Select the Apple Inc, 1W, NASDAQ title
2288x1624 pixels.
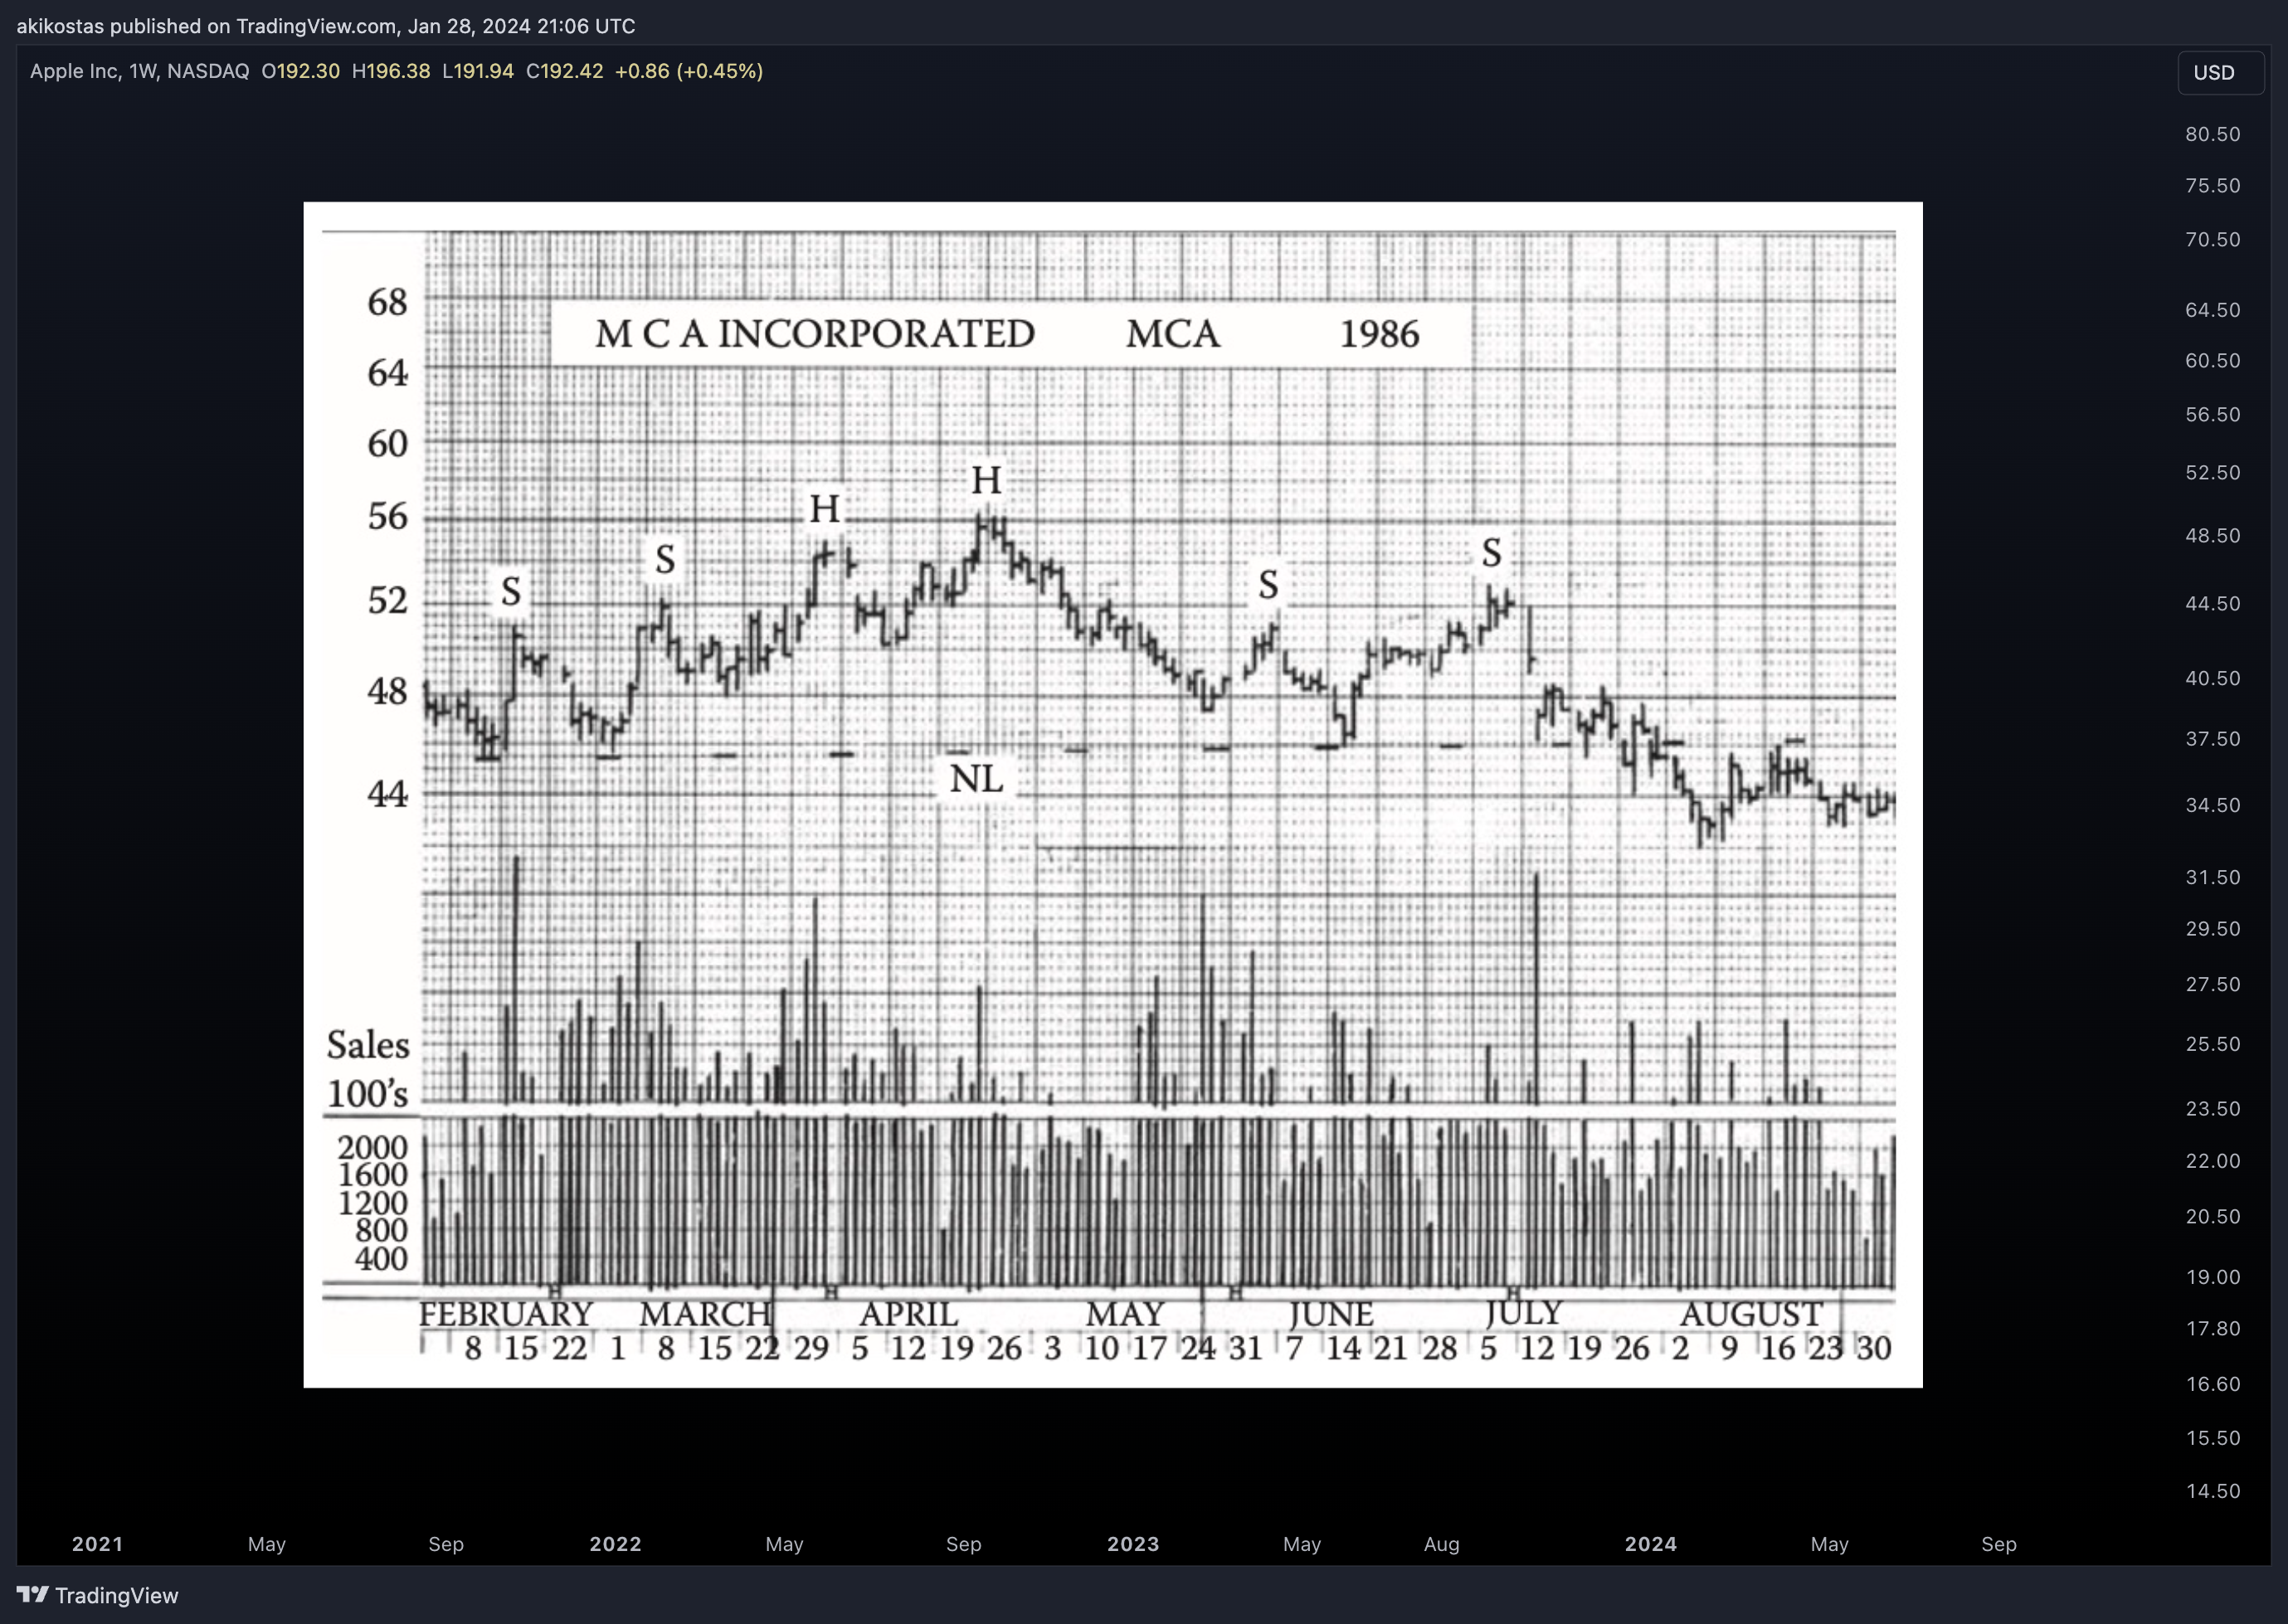pyautogui.click(x=139, y=71)
